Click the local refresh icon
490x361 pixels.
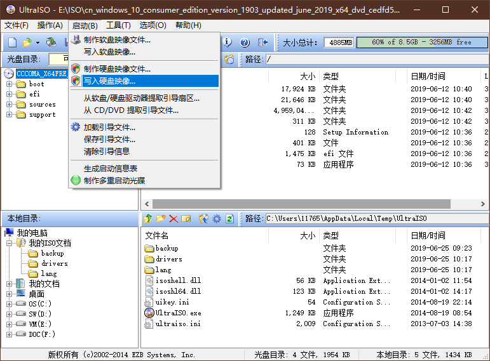229,219
